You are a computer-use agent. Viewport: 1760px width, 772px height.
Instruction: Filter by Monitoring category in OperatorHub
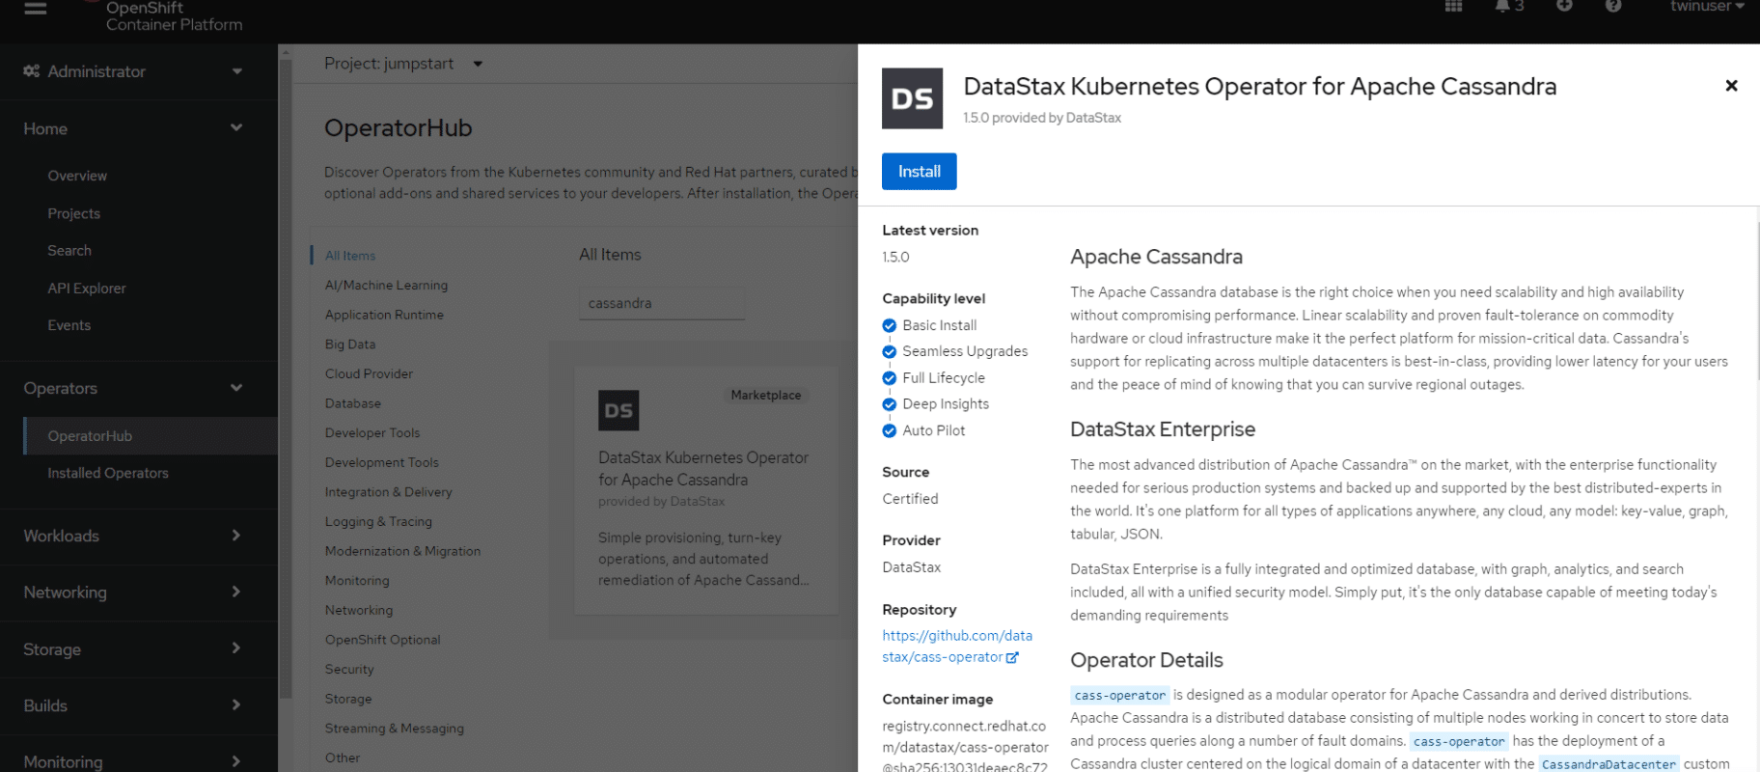[357, 581]
